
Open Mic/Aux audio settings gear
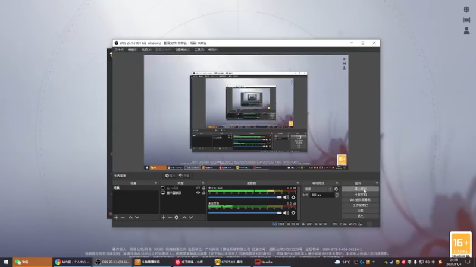(293, 198)
